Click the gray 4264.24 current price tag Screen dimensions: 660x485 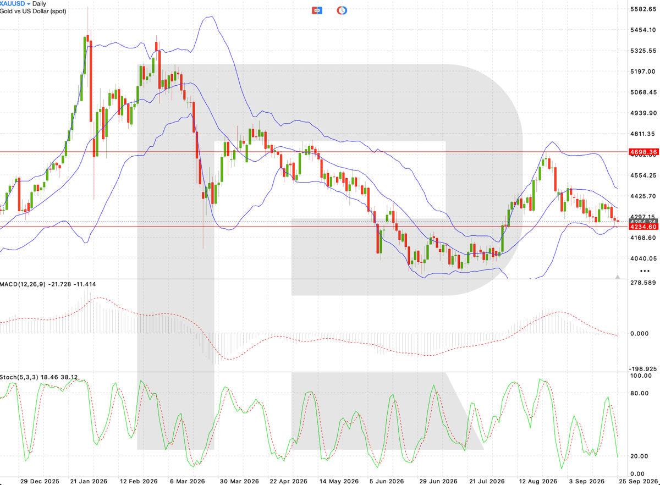tap(643, 222)
